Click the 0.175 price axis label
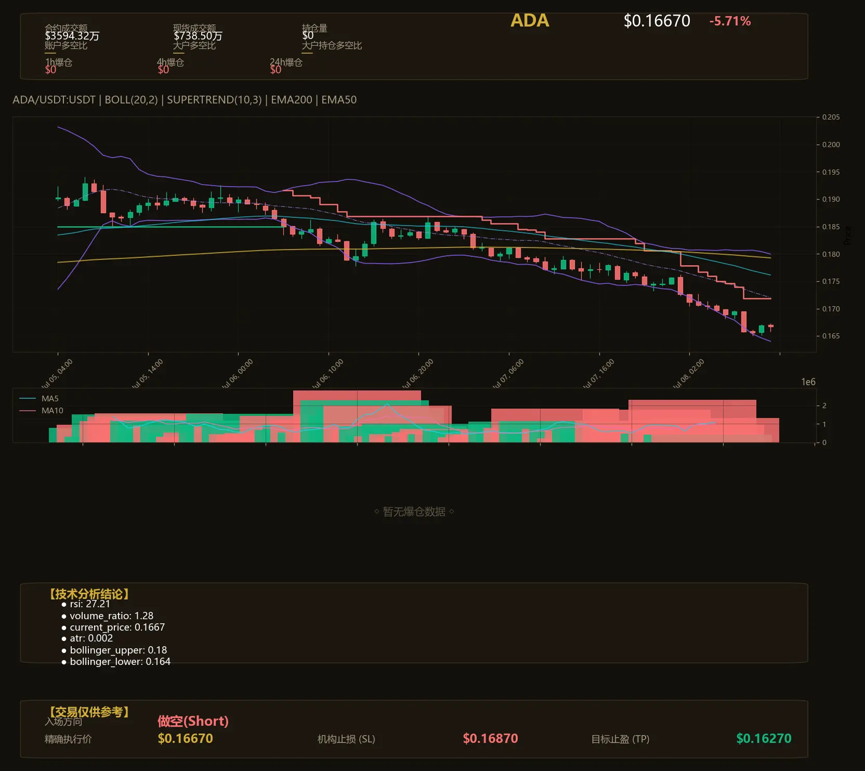This screenshot has width=865, height=771. [x=831, y=281]
